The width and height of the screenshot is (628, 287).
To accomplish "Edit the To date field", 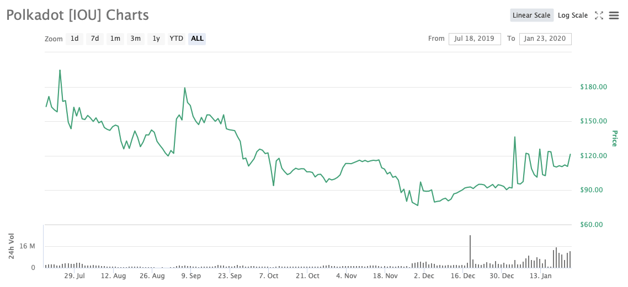I will (x=545, y=39).
